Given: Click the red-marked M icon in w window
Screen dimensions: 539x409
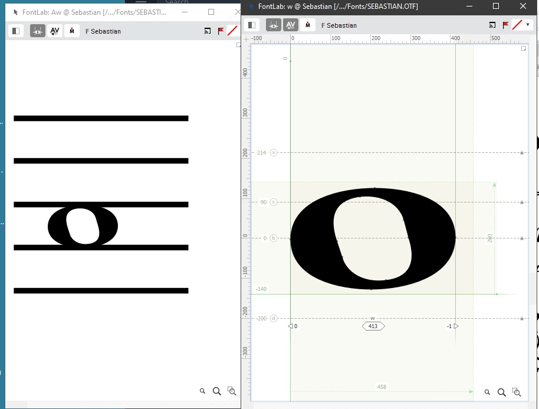Looking at the screenshot, I should (x=308, y=25).
